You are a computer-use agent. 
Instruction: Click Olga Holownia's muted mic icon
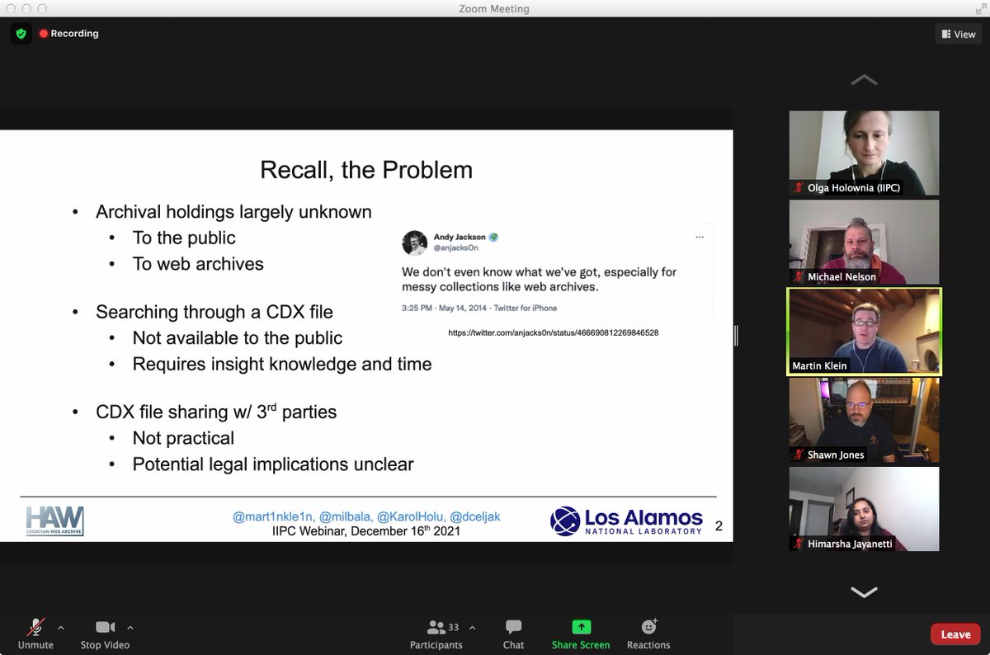799,188
